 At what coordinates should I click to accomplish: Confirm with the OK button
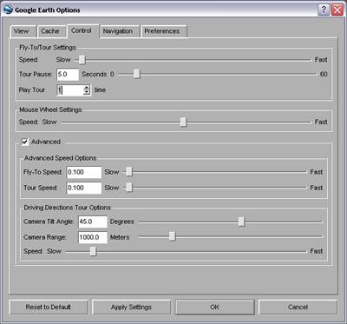pos(214,307)
